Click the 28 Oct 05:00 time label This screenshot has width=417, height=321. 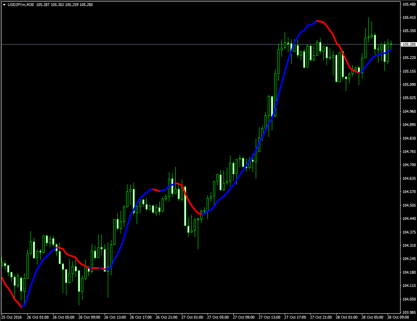coord(372,317)
